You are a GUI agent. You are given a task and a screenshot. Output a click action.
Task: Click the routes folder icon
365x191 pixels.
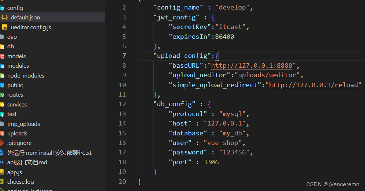pyautogui.click(x=2, y=95)
